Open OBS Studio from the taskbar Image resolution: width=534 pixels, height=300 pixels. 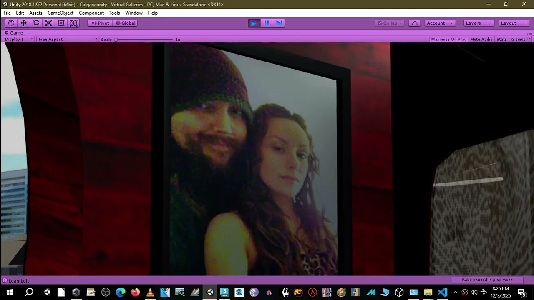(x=106, y=292)
